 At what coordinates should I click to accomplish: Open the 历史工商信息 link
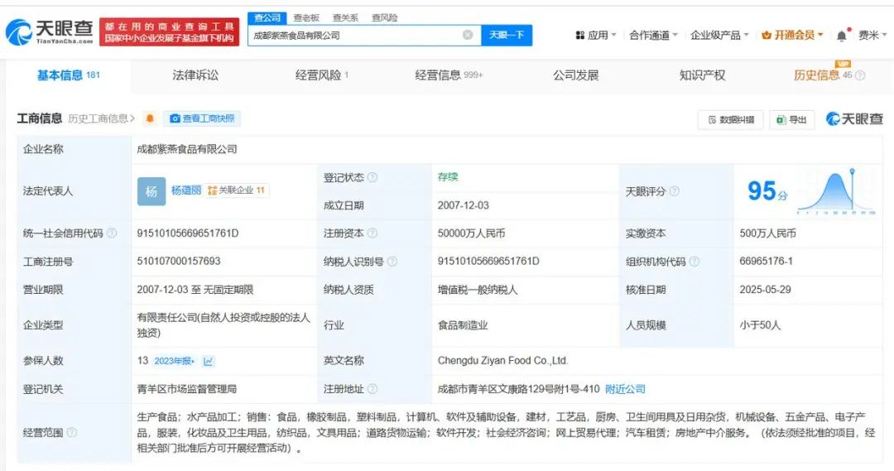[101, 118]
